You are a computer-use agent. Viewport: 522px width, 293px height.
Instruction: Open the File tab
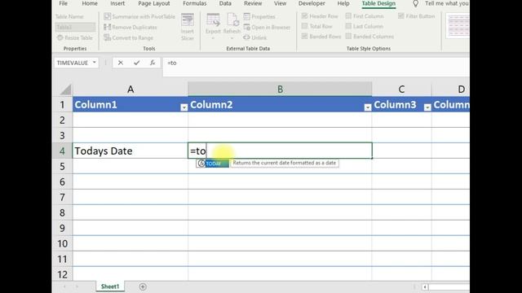[64, 3]
